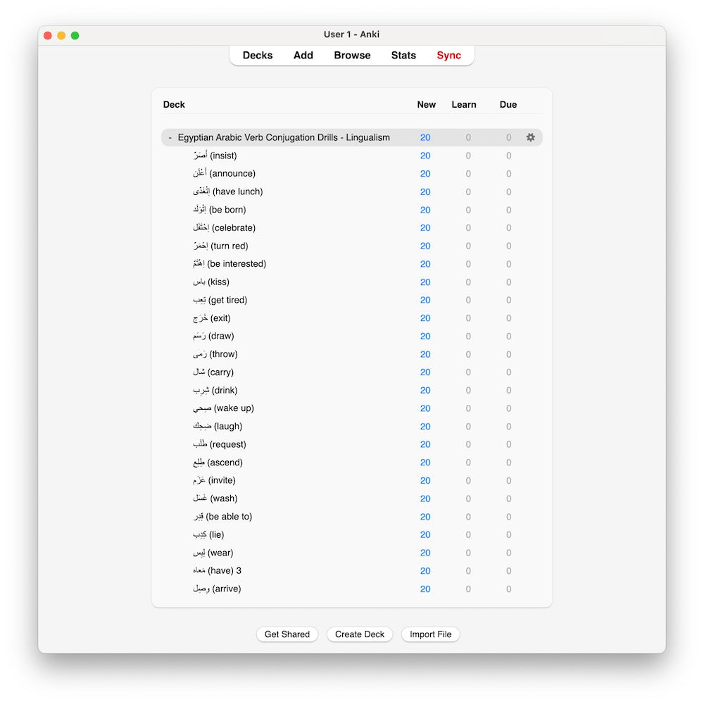Collapse the Egyptian Arabic Verb Conjugation deck
The image size is (704, 704).
[170, 138]
